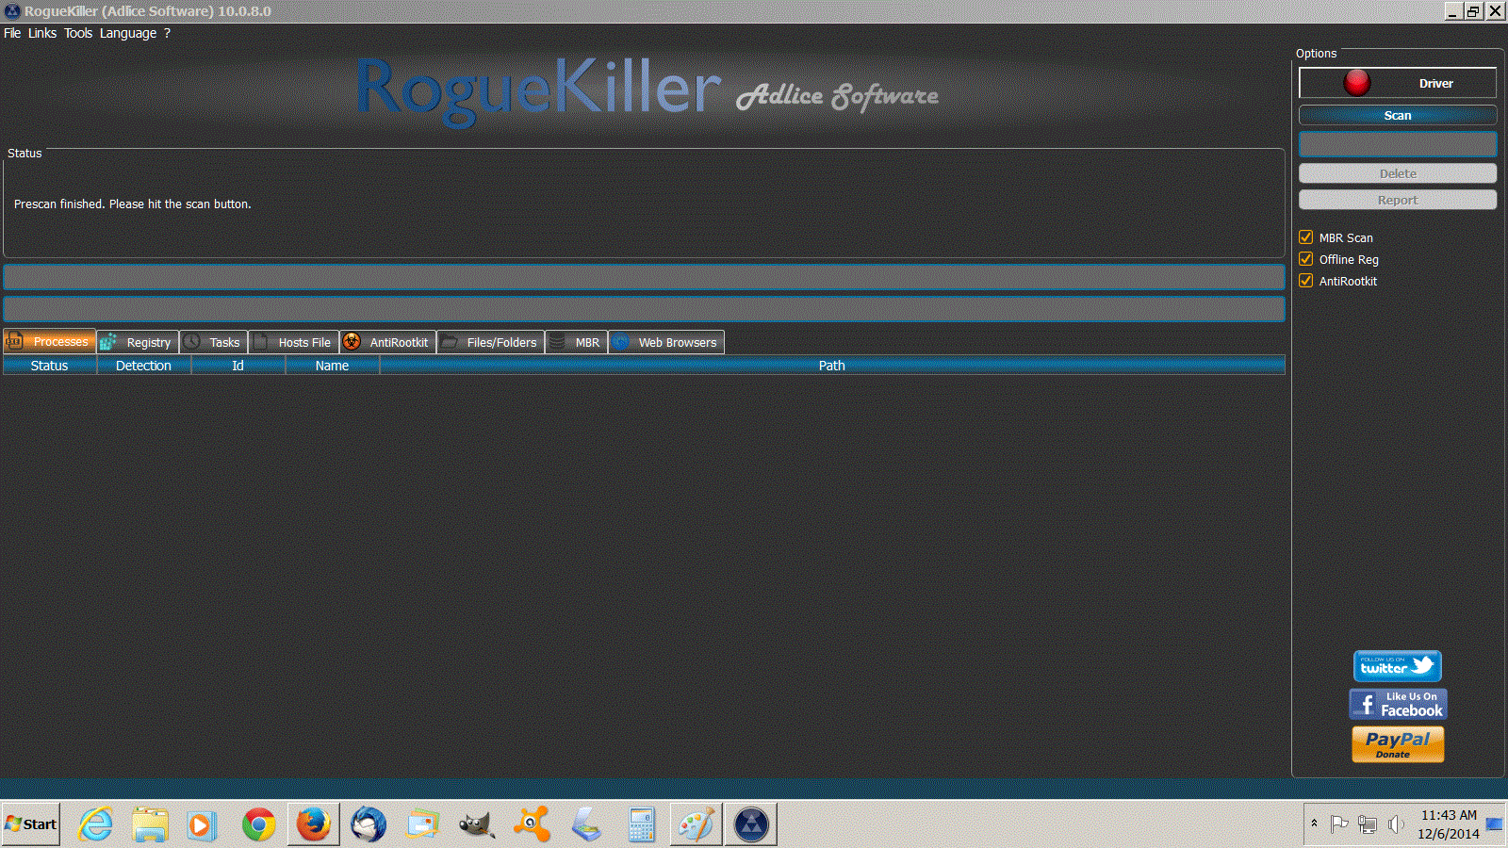Image resolution: width=1508 pixels, height=848 pixels.
Task: Open the Tasks tab
Action: coord(214,342)
